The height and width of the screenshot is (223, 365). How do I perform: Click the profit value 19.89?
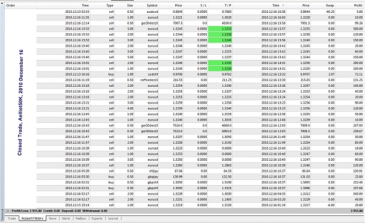(359, 148)
